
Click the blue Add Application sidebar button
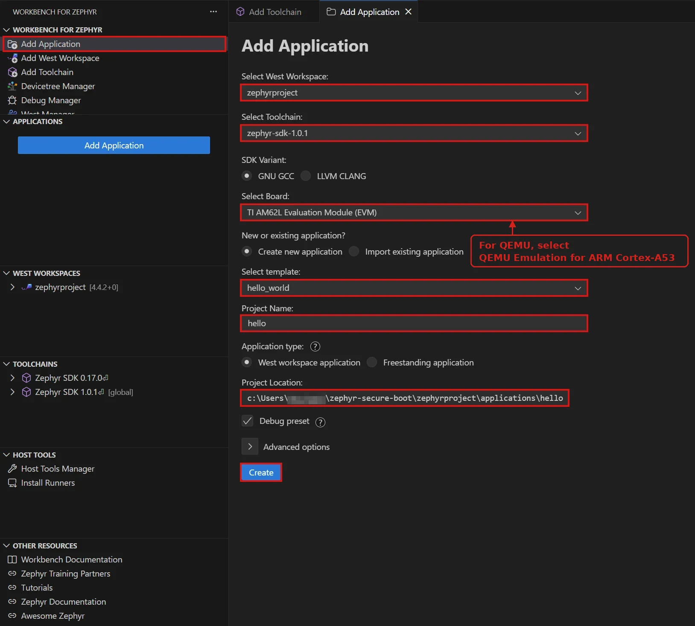(x=114, y=145)
